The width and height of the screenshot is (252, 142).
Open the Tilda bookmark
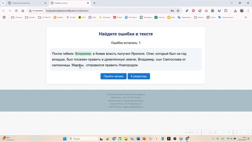pyautogui.click(x=92, y=17)
